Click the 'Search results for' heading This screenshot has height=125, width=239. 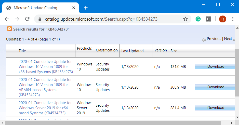pyautogui.click(x=41, y=29)
